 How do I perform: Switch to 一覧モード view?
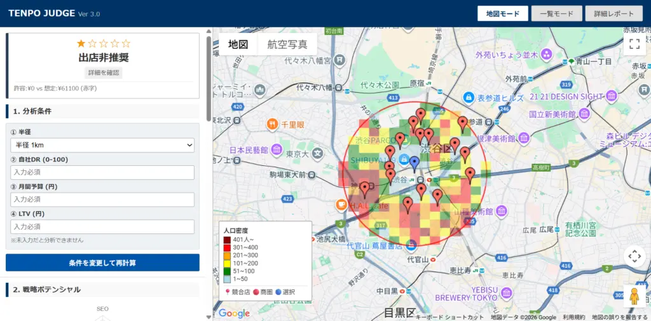click(x=556, y=14)
